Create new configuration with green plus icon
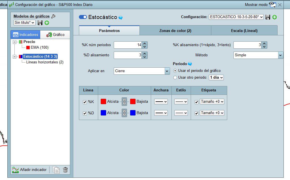The image size is (290, 180). (x=275, y=17)
